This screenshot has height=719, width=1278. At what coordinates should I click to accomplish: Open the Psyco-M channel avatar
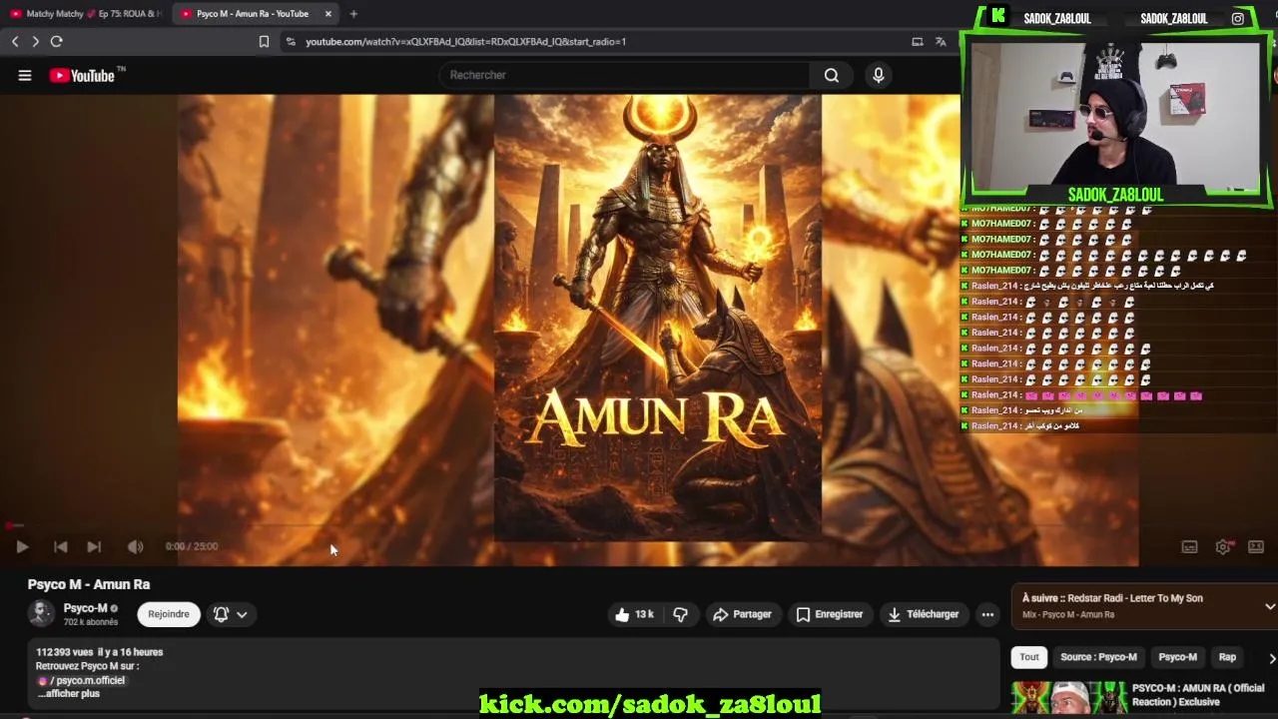click(x=41, y=614)
